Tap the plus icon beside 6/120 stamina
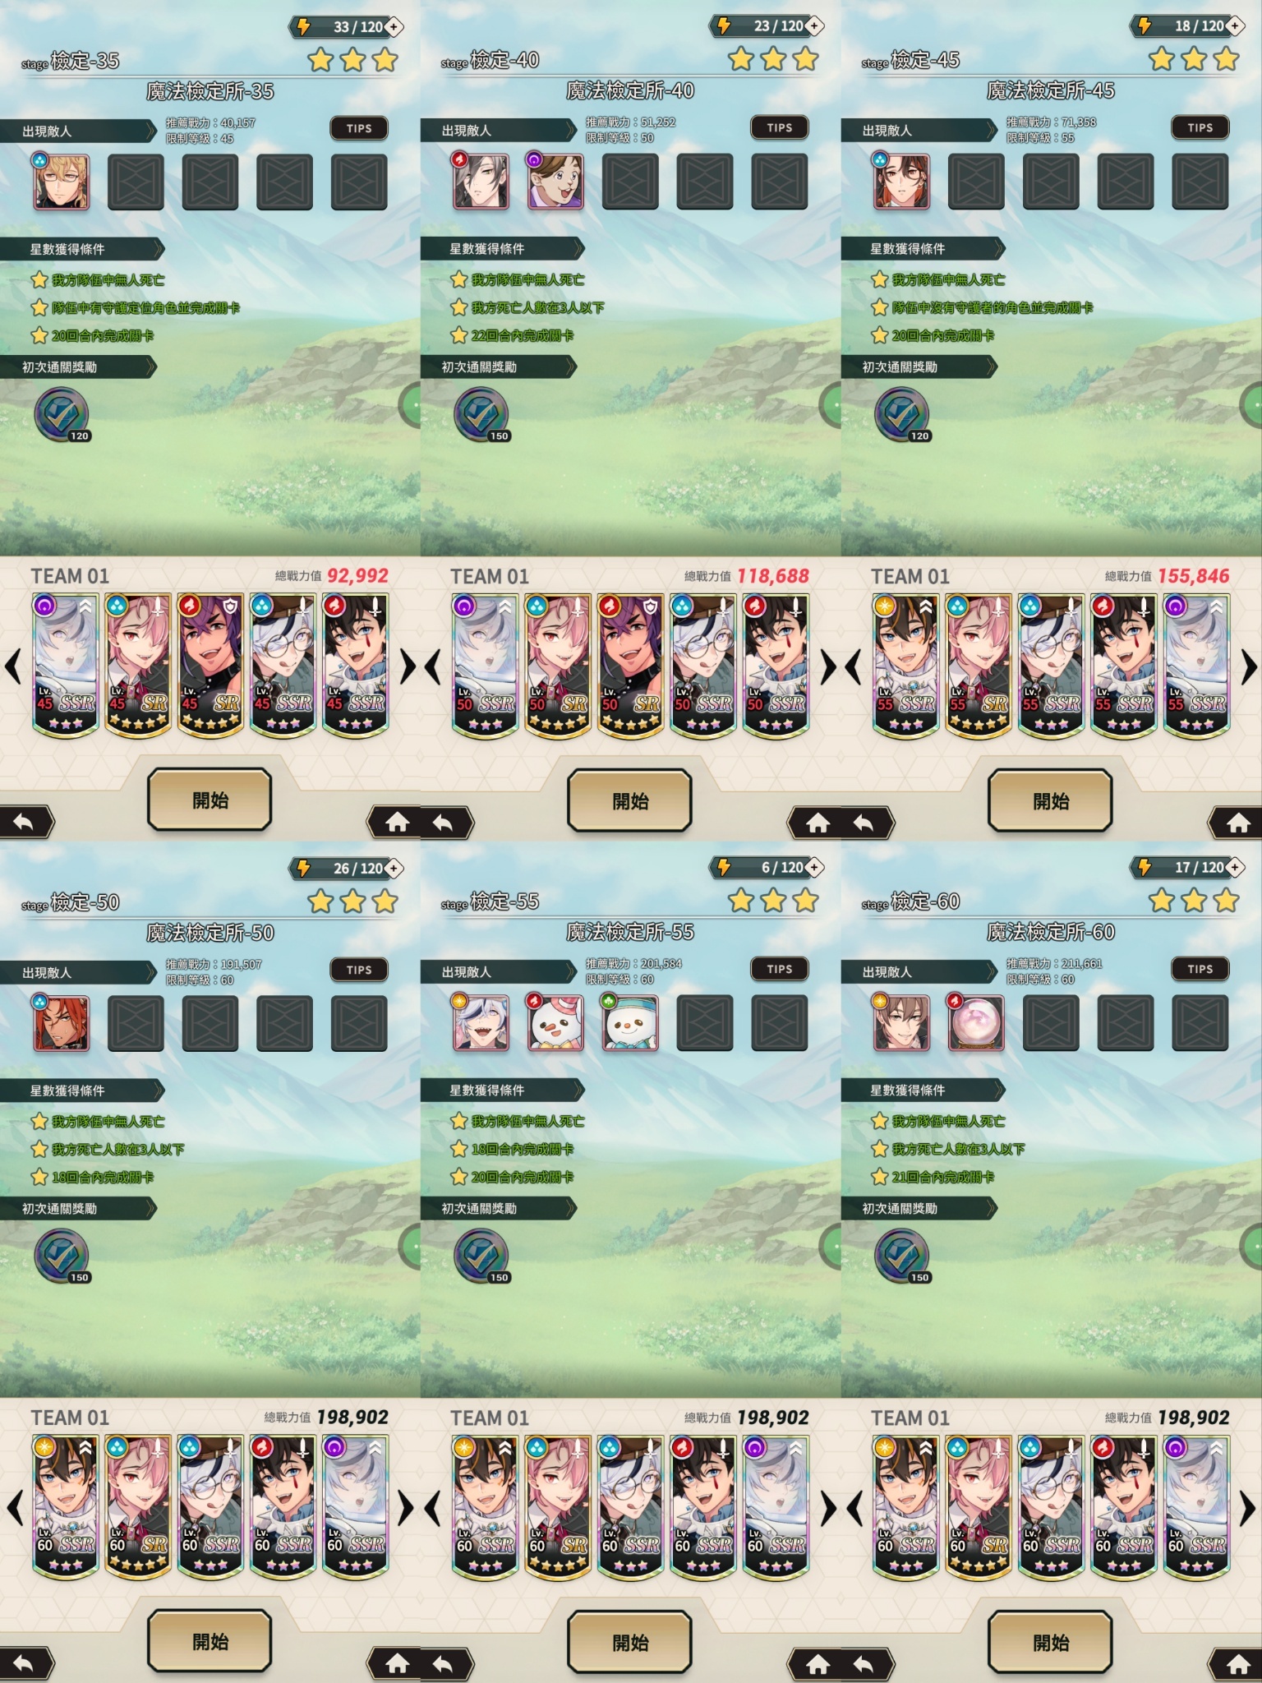The width and height of the screenshot is (1262, 1683). (814, 867)
